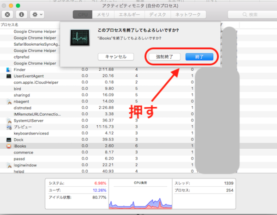Open the process info (i) toolbar icon
Viewport: 277px width, 215px height.
tap(21, 14)
